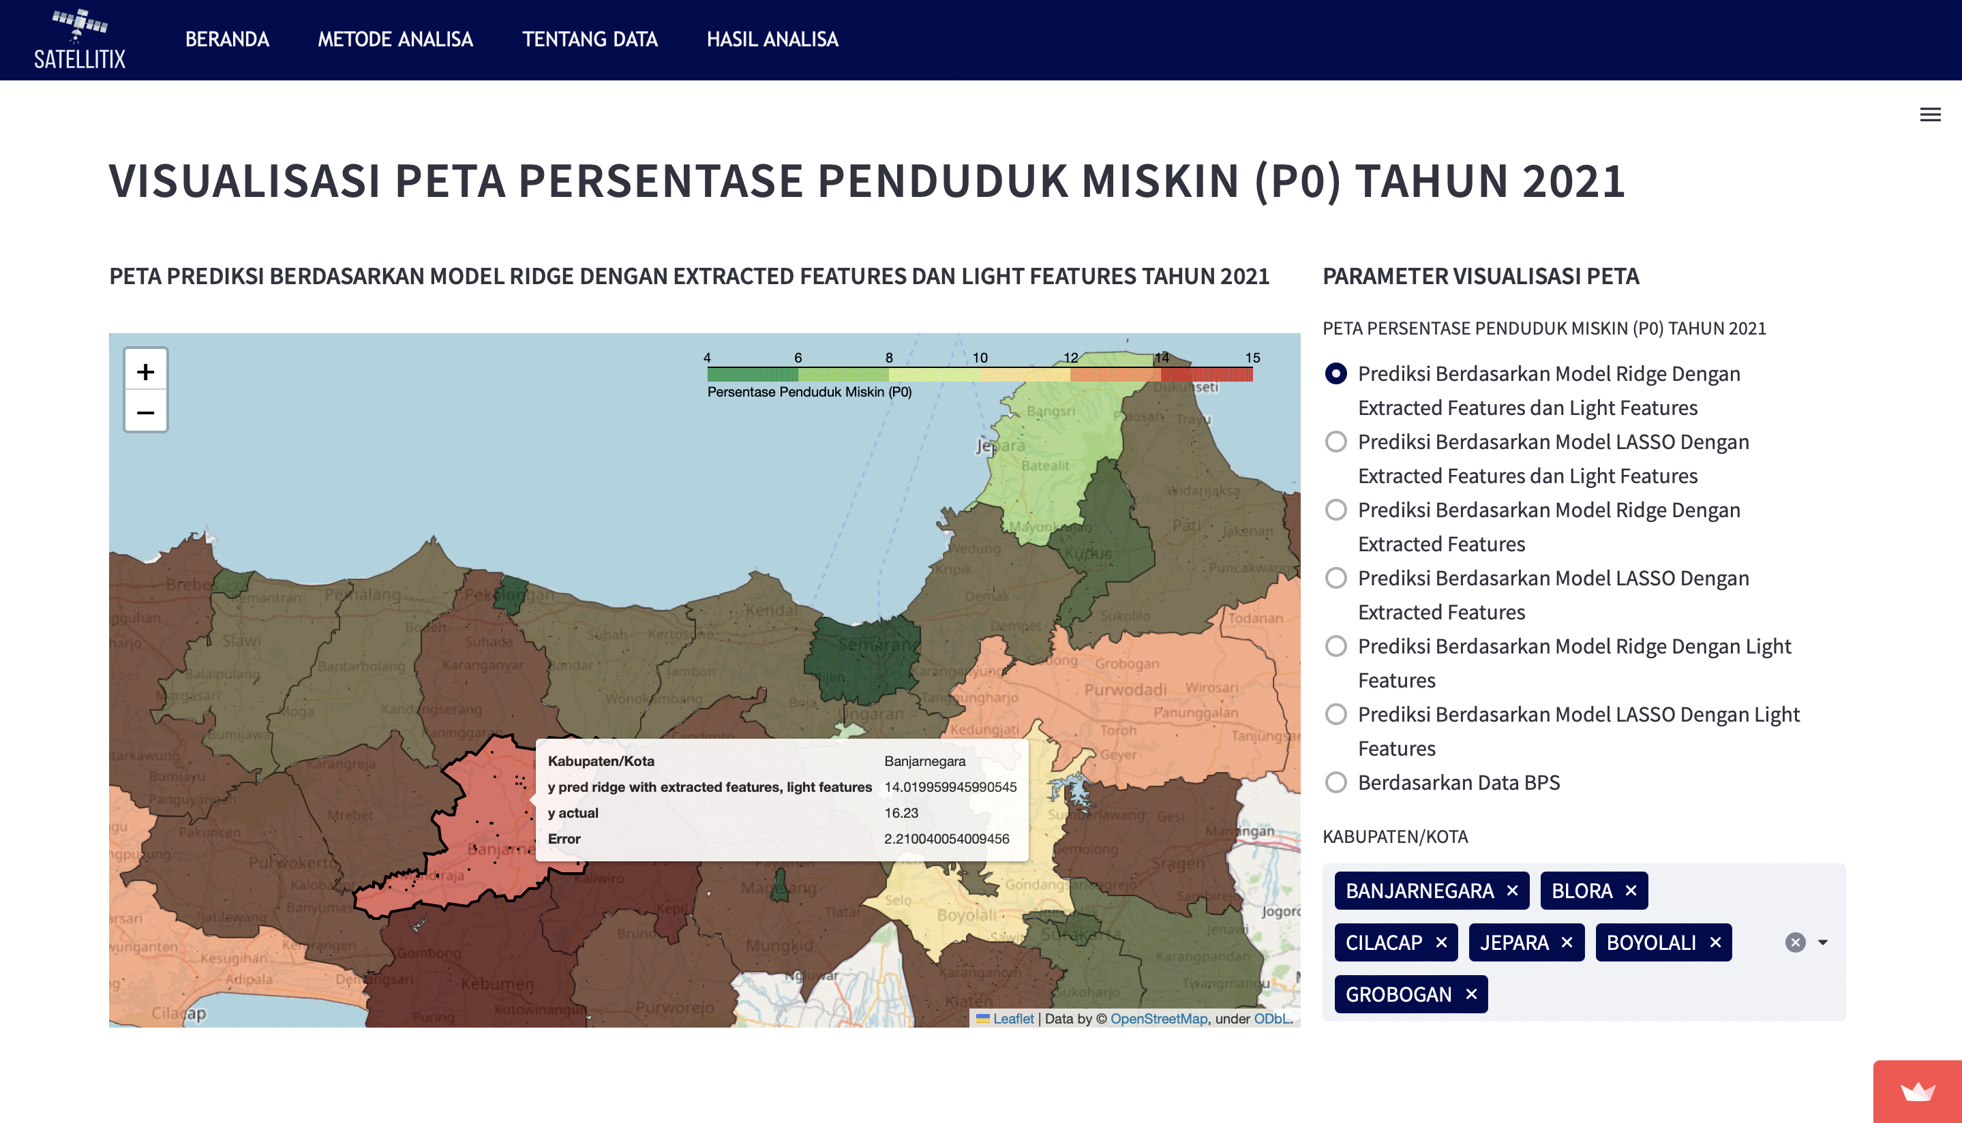This screenshot has width=1962, height=1123.
Task: Open the Metode Analisa menu
Action: coord(395,40)
